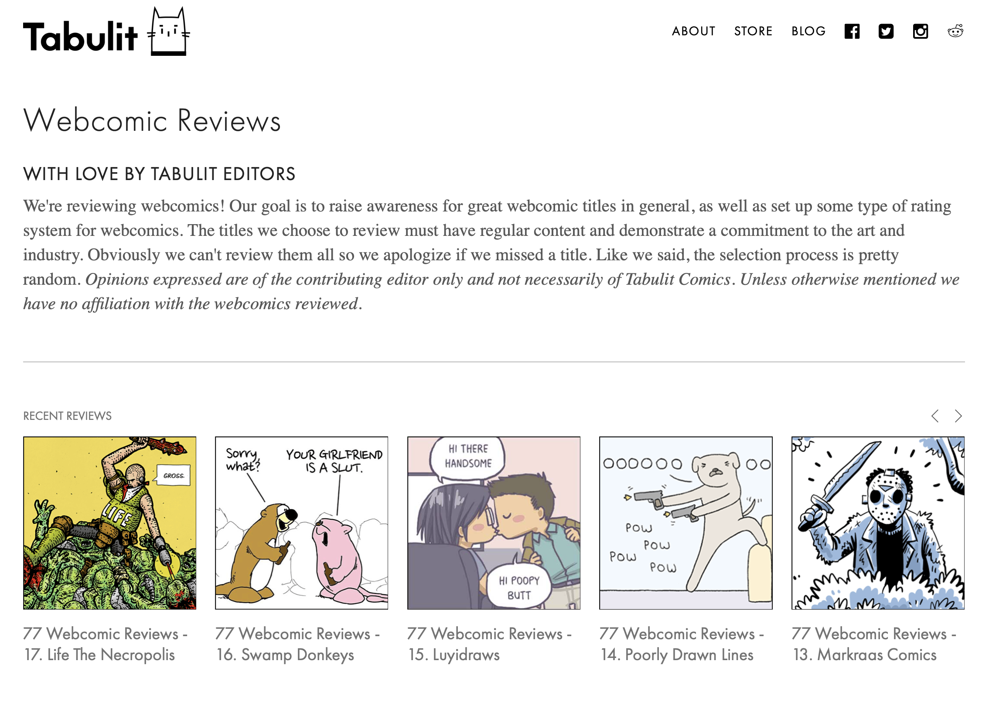Open Tabulit's Facebook page icon
989x702 pixels.
[852, 31]
